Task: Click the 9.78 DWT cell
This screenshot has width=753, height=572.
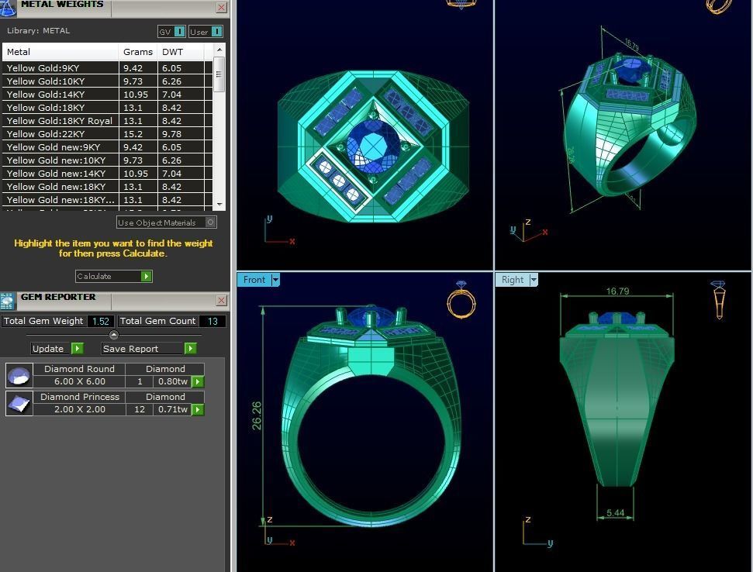Action: pyautogui.click(x=181, y=134)
